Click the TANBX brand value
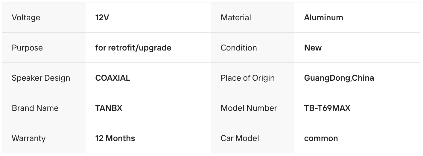 click(109, 108)
